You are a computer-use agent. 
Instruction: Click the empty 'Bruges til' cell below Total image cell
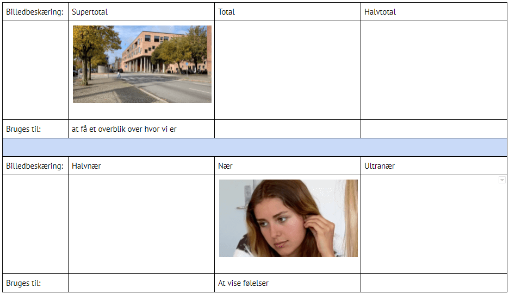tap(287, 129)
